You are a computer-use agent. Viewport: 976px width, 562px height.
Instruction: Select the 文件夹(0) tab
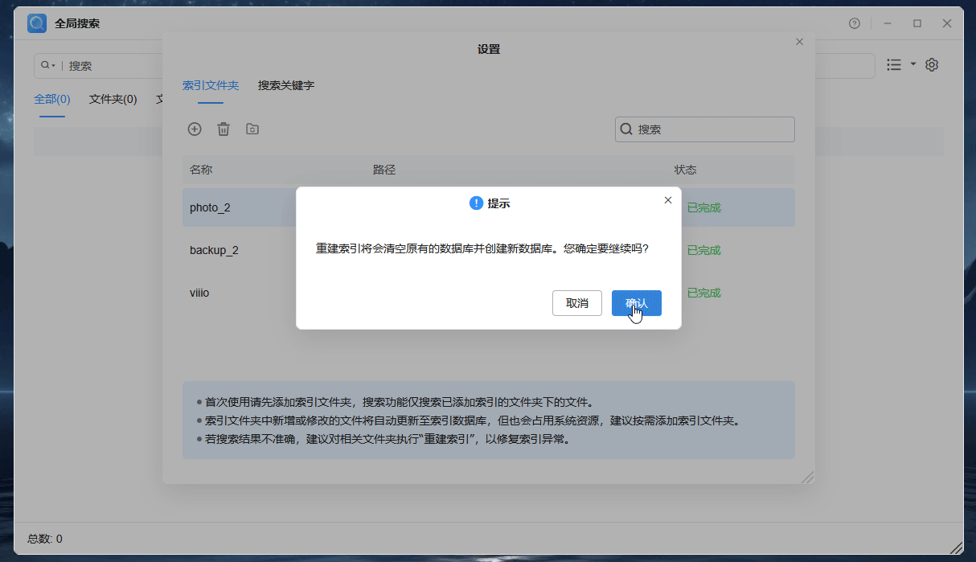[x=113, y=100]
